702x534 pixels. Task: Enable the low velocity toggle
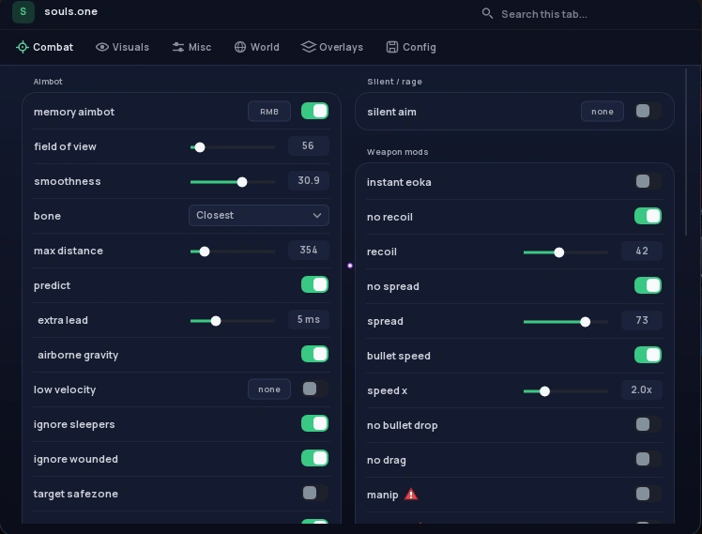314,389
